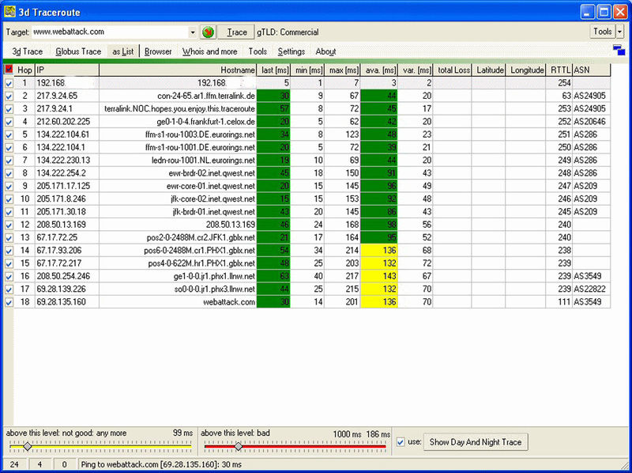
Task: Click the 3d Traceroute title bar app icon
Action: tap(9, 12)
